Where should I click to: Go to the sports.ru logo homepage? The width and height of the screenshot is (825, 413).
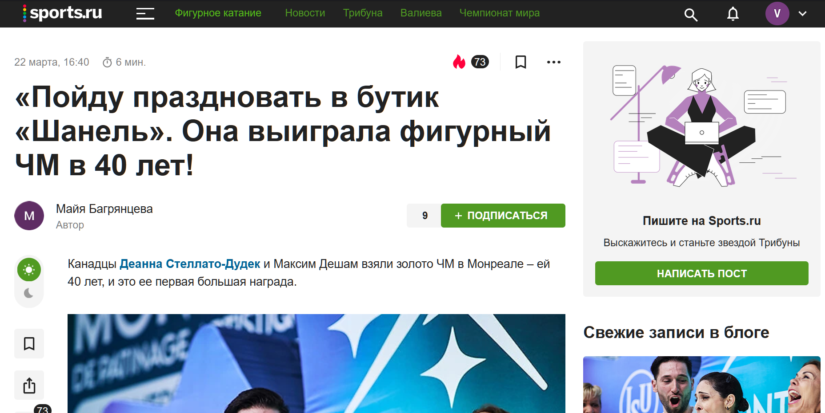[x=62, y=13]
